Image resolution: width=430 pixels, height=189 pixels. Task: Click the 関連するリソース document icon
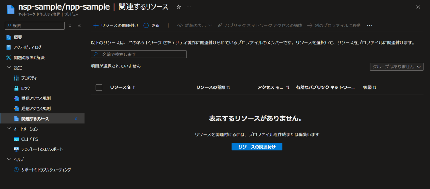coord(16,118)
